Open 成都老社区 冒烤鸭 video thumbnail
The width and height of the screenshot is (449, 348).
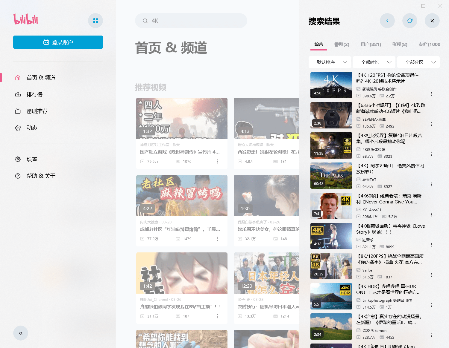point(182,196)
